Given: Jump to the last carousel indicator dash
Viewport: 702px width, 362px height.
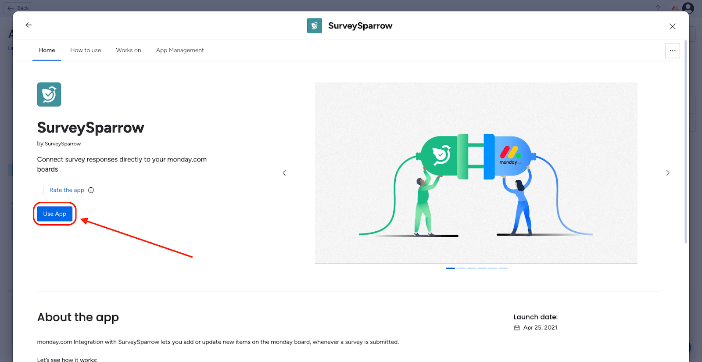Looking at the screenshot, I should point(503,268).
